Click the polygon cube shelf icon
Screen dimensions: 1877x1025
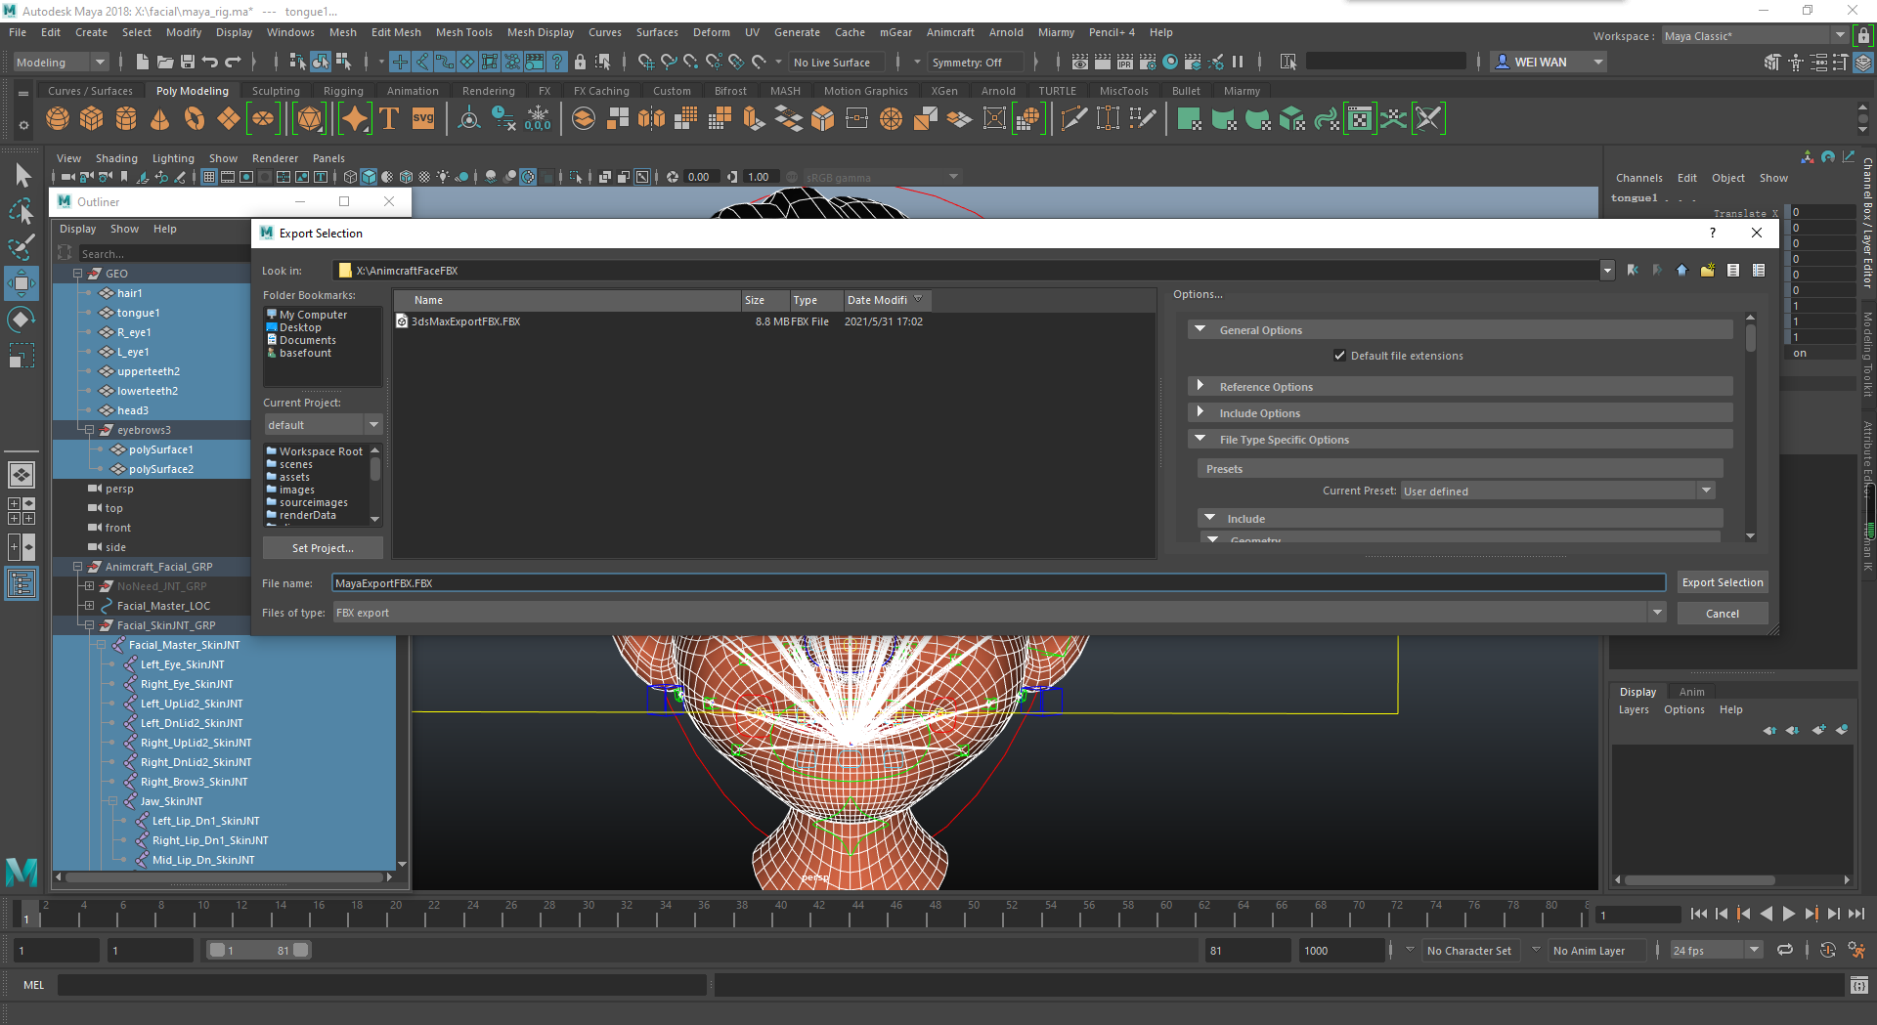point(92,119)
